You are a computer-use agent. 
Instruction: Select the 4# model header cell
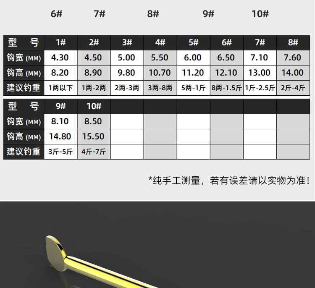[x=160, y=42]
